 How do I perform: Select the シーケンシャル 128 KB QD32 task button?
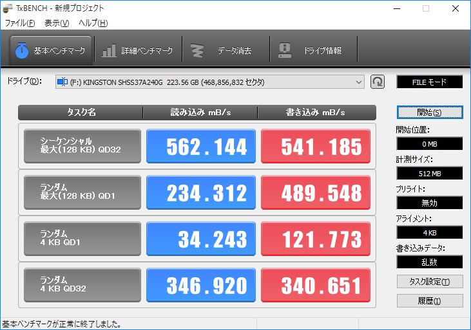[82, 146]
